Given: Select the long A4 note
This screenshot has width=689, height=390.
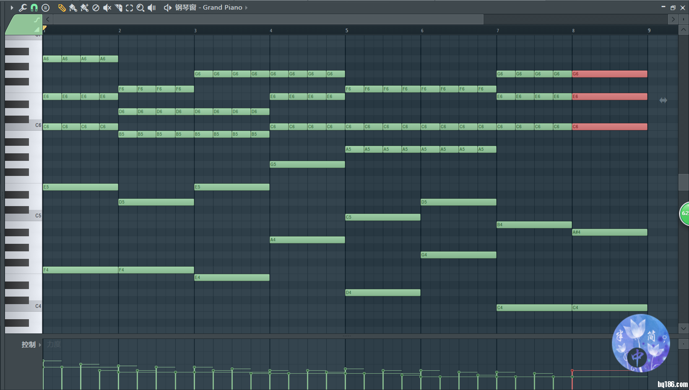Looking at the screenshot, I should tap(307, 240).
